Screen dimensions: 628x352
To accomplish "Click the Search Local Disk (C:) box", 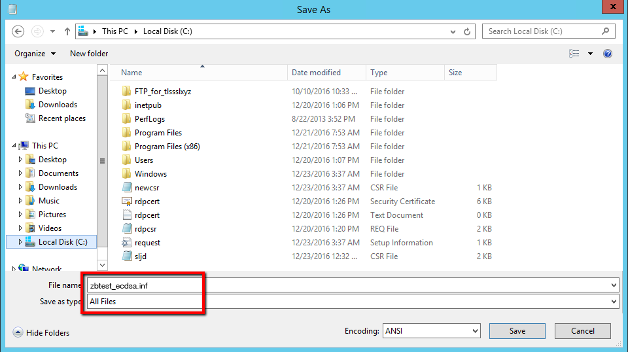I will (x=543, y=31).
